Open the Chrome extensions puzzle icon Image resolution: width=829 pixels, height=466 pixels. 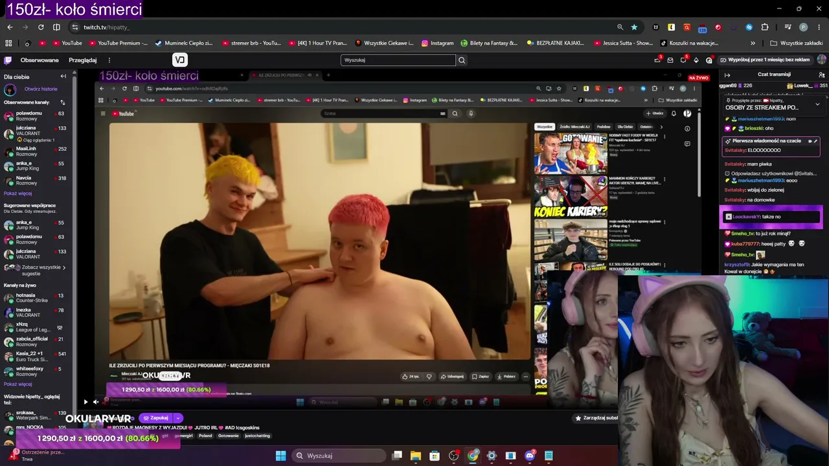[x=765, y=27]
